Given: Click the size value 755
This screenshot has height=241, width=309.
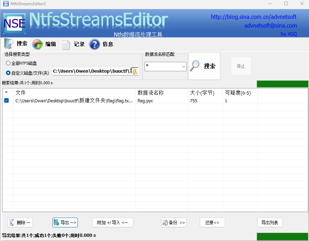Looking at the screenshot, I should [x=193, y=101].
